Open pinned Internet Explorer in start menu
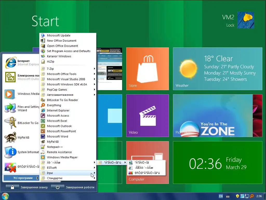Screen dimensions: 266x200 click(21, 63)
